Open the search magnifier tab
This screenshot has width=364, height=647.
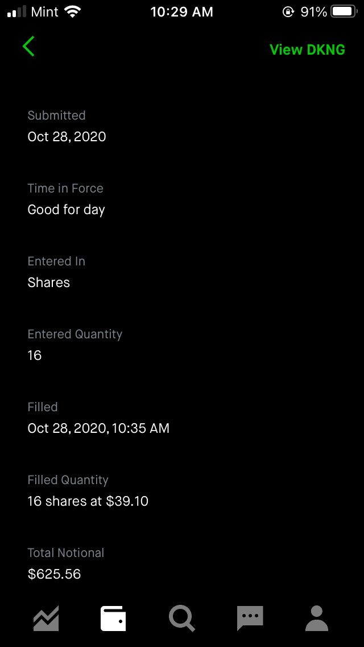click(x=182, y=619)
